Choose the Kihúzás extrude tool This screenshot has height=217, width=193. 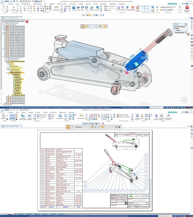(x=78, y=8)
